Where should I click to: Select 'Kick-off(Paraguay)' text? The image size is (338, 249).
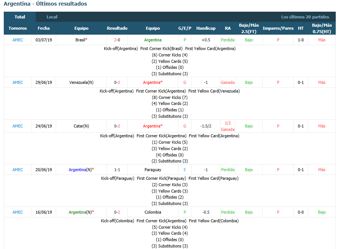point(118,178)
